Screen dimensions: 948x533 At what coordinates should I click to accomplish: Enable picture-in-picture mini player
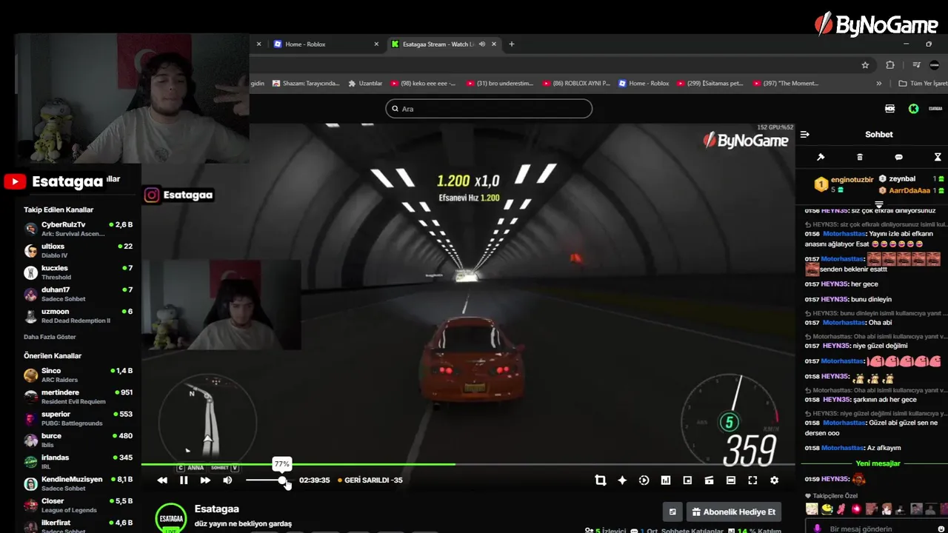pyautogui.click(x=687, y=480)
